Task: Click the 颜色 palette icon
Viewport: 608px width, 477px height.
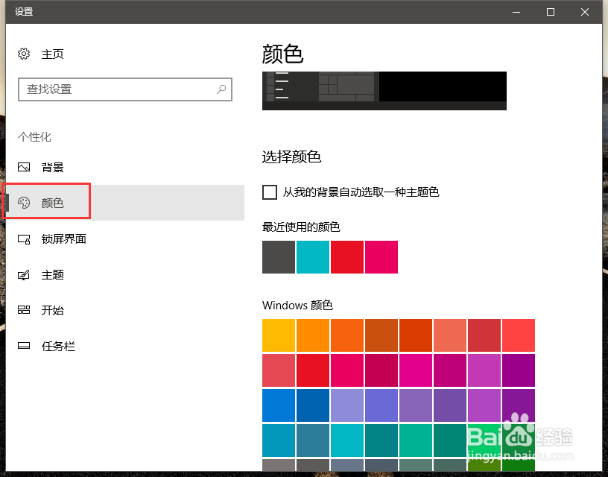Action: 24,203
